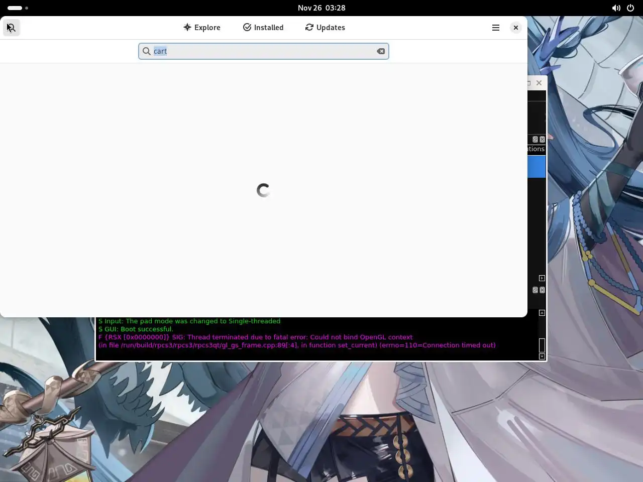Open the hamburger main menu
643x482 pixels.
(496, 28)
